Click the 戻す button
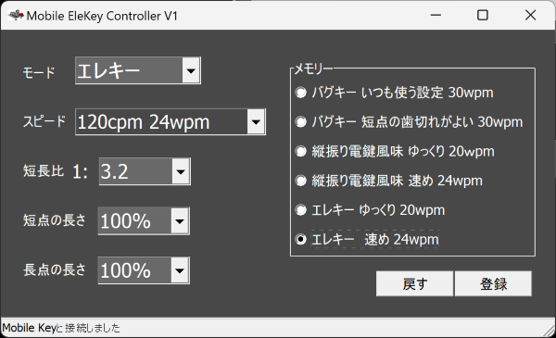This screenshot has width=556, height=338. tap(414, 283)
